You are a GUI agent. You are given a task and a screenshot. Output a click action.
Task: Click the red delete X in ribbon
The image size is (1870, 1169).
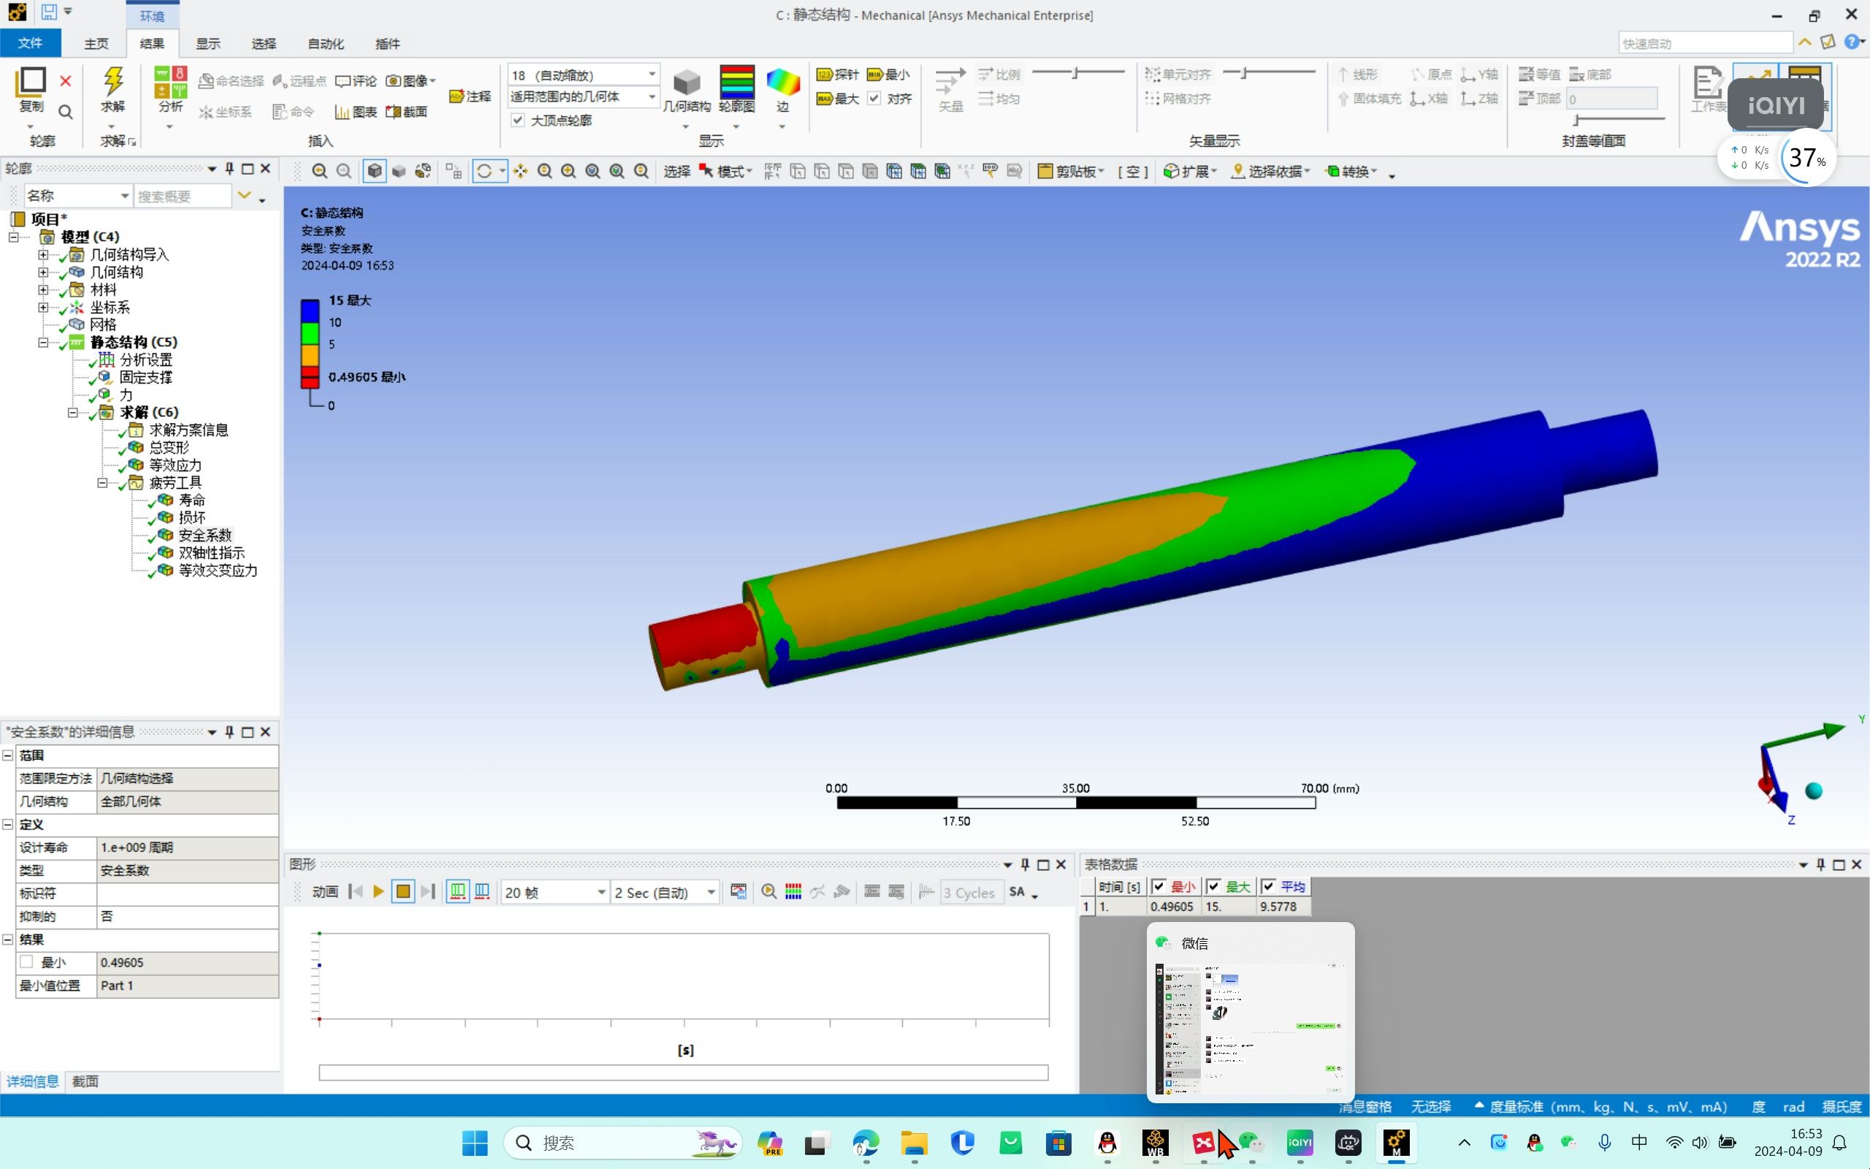pos(66,80)
